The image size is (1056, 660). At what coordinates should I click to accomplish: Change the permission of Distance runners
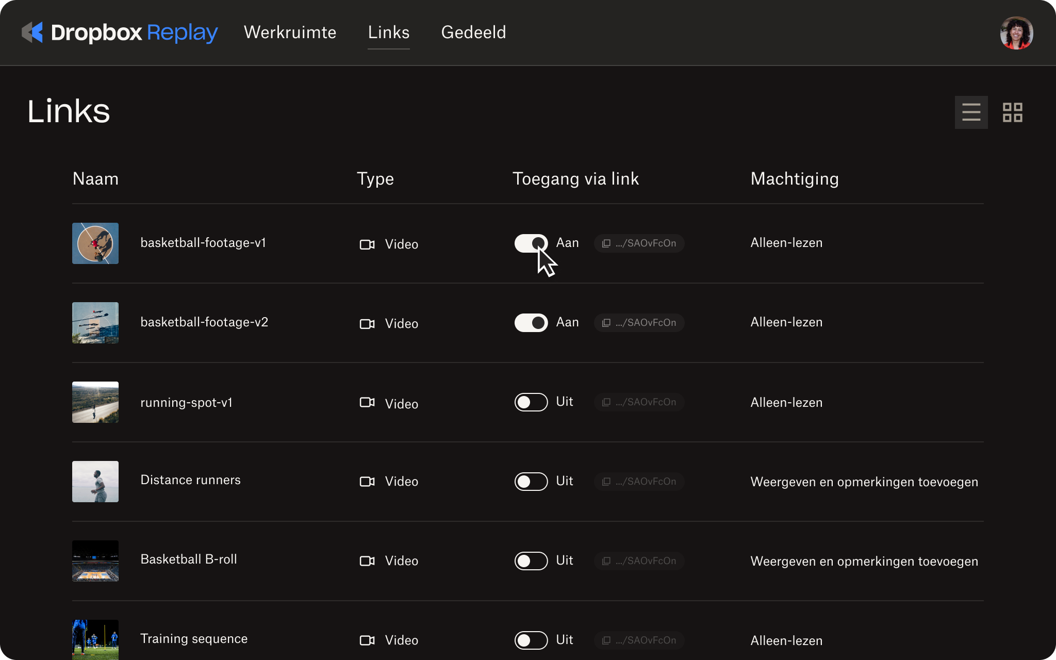click(864, 482)
